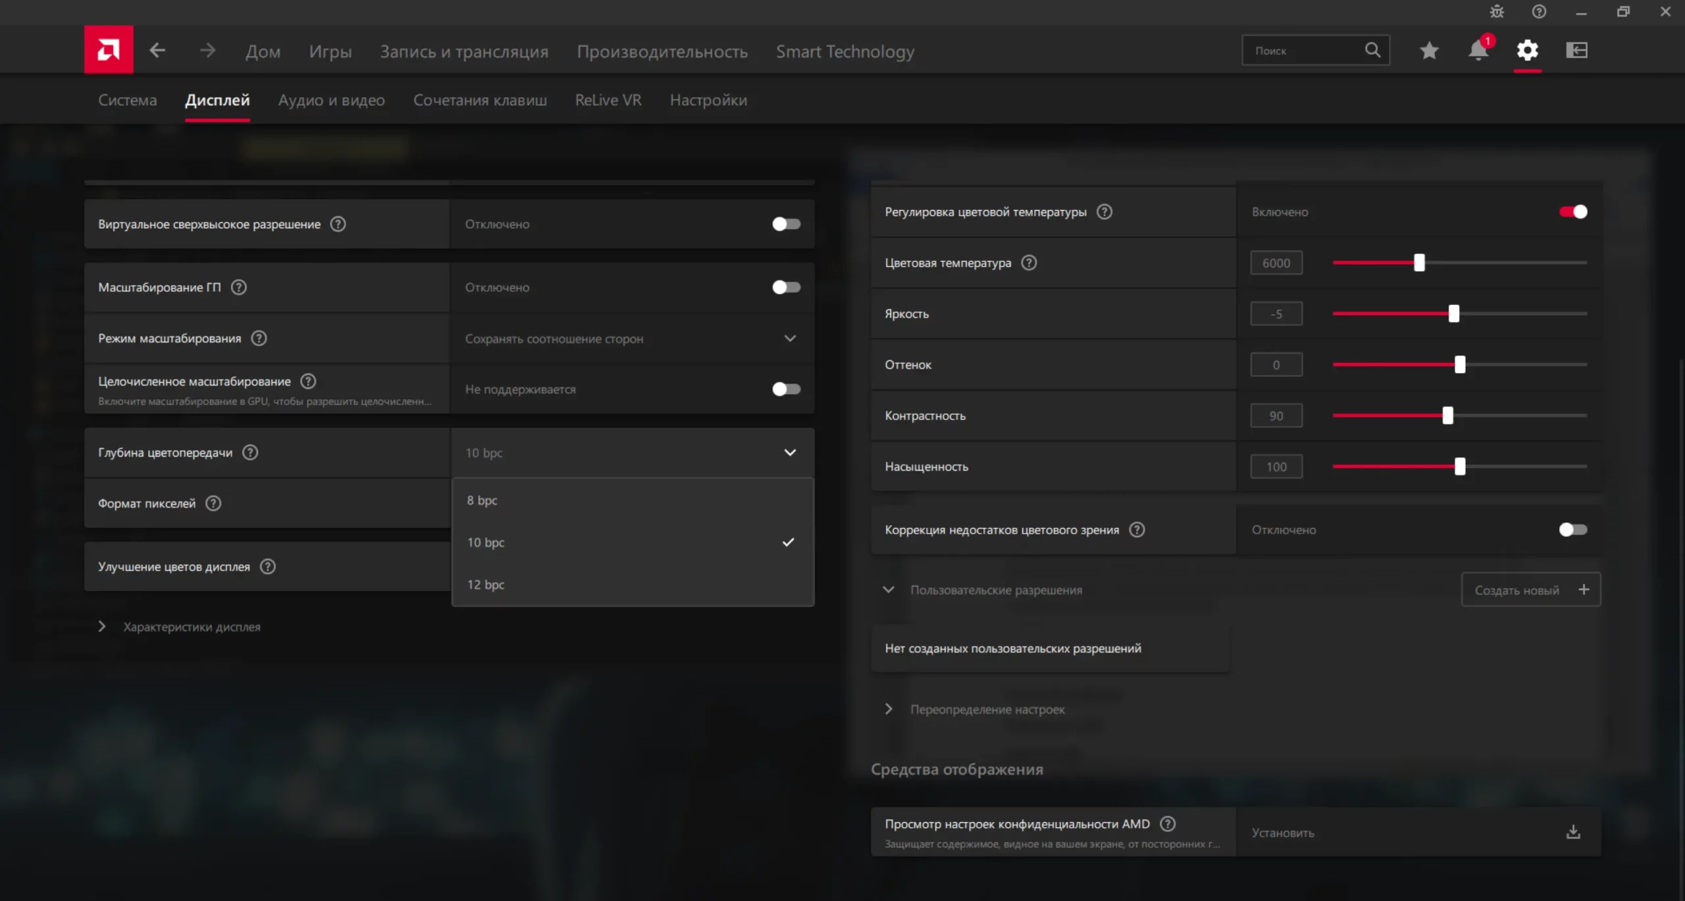Click install download icon for AMD privacy view

1573,832
